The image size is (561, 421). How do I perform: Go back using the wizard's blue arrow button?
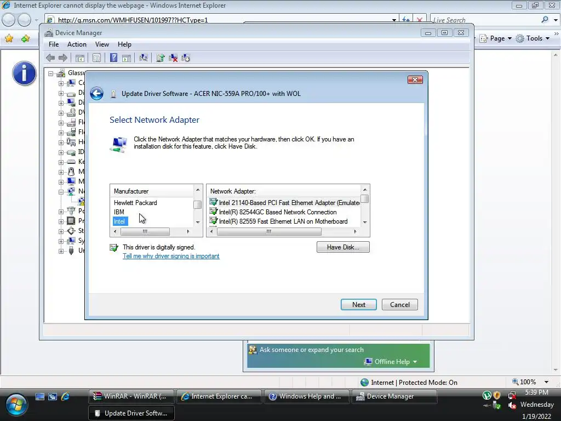(x=96, y=93)
